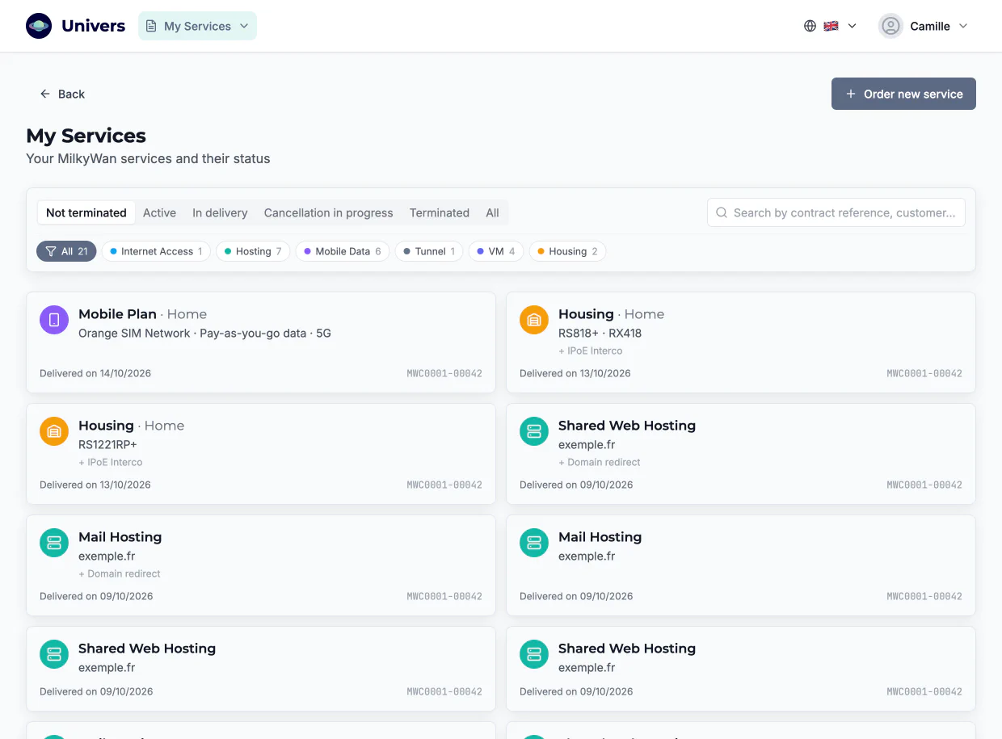Filter by Mobile Data category
Image resolution: width=1002 pixels, height=739 pixels.
click(x=343, y=251)
